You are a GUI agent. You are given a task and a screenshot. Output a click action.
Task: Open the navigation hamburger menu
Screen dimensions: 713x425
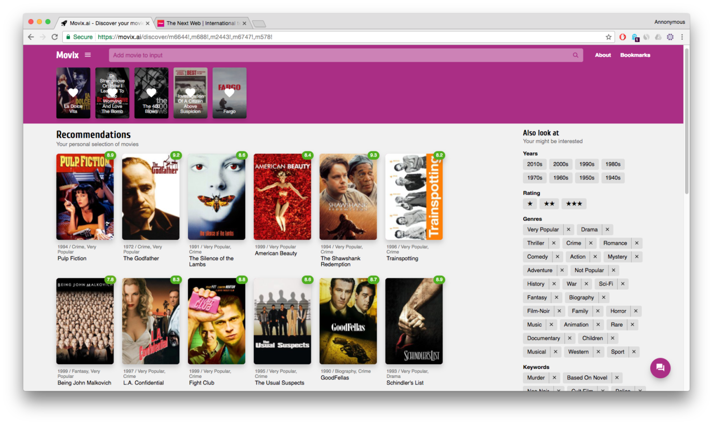tap(88, 54)
